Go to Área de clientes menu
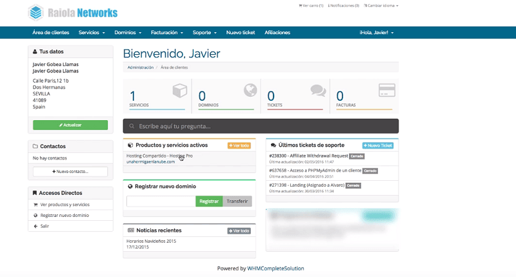516x277 pixels. coord(51,33)
